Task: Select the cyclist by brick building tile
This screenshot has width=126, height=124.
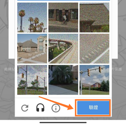Action: 63,17
